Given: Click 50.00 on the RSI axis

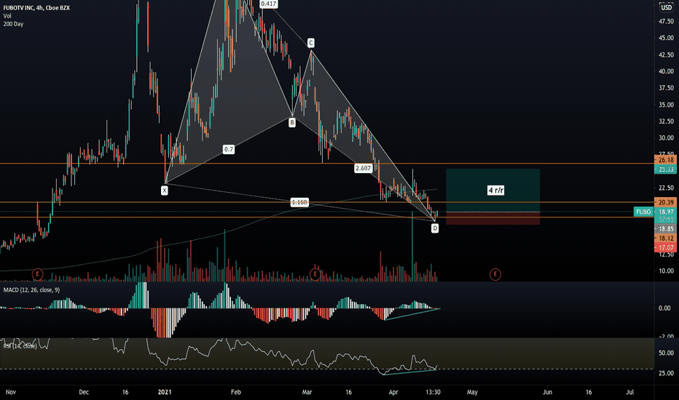Looking at the screenshot, I should (x=666, y=353).
